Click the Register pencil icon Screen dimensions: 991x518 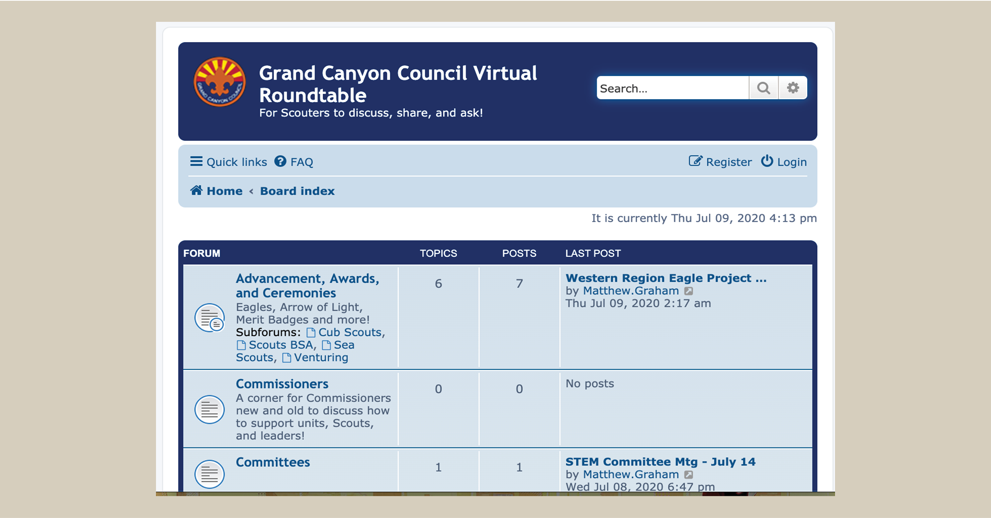[695, 161]
